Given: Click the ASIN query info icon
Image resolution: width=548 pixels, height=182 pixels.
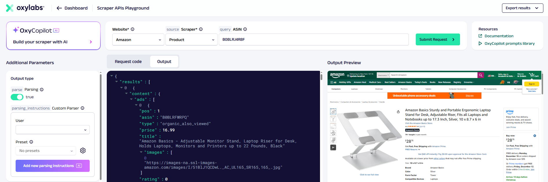Looking at the screenshot, I should [245, 29].
